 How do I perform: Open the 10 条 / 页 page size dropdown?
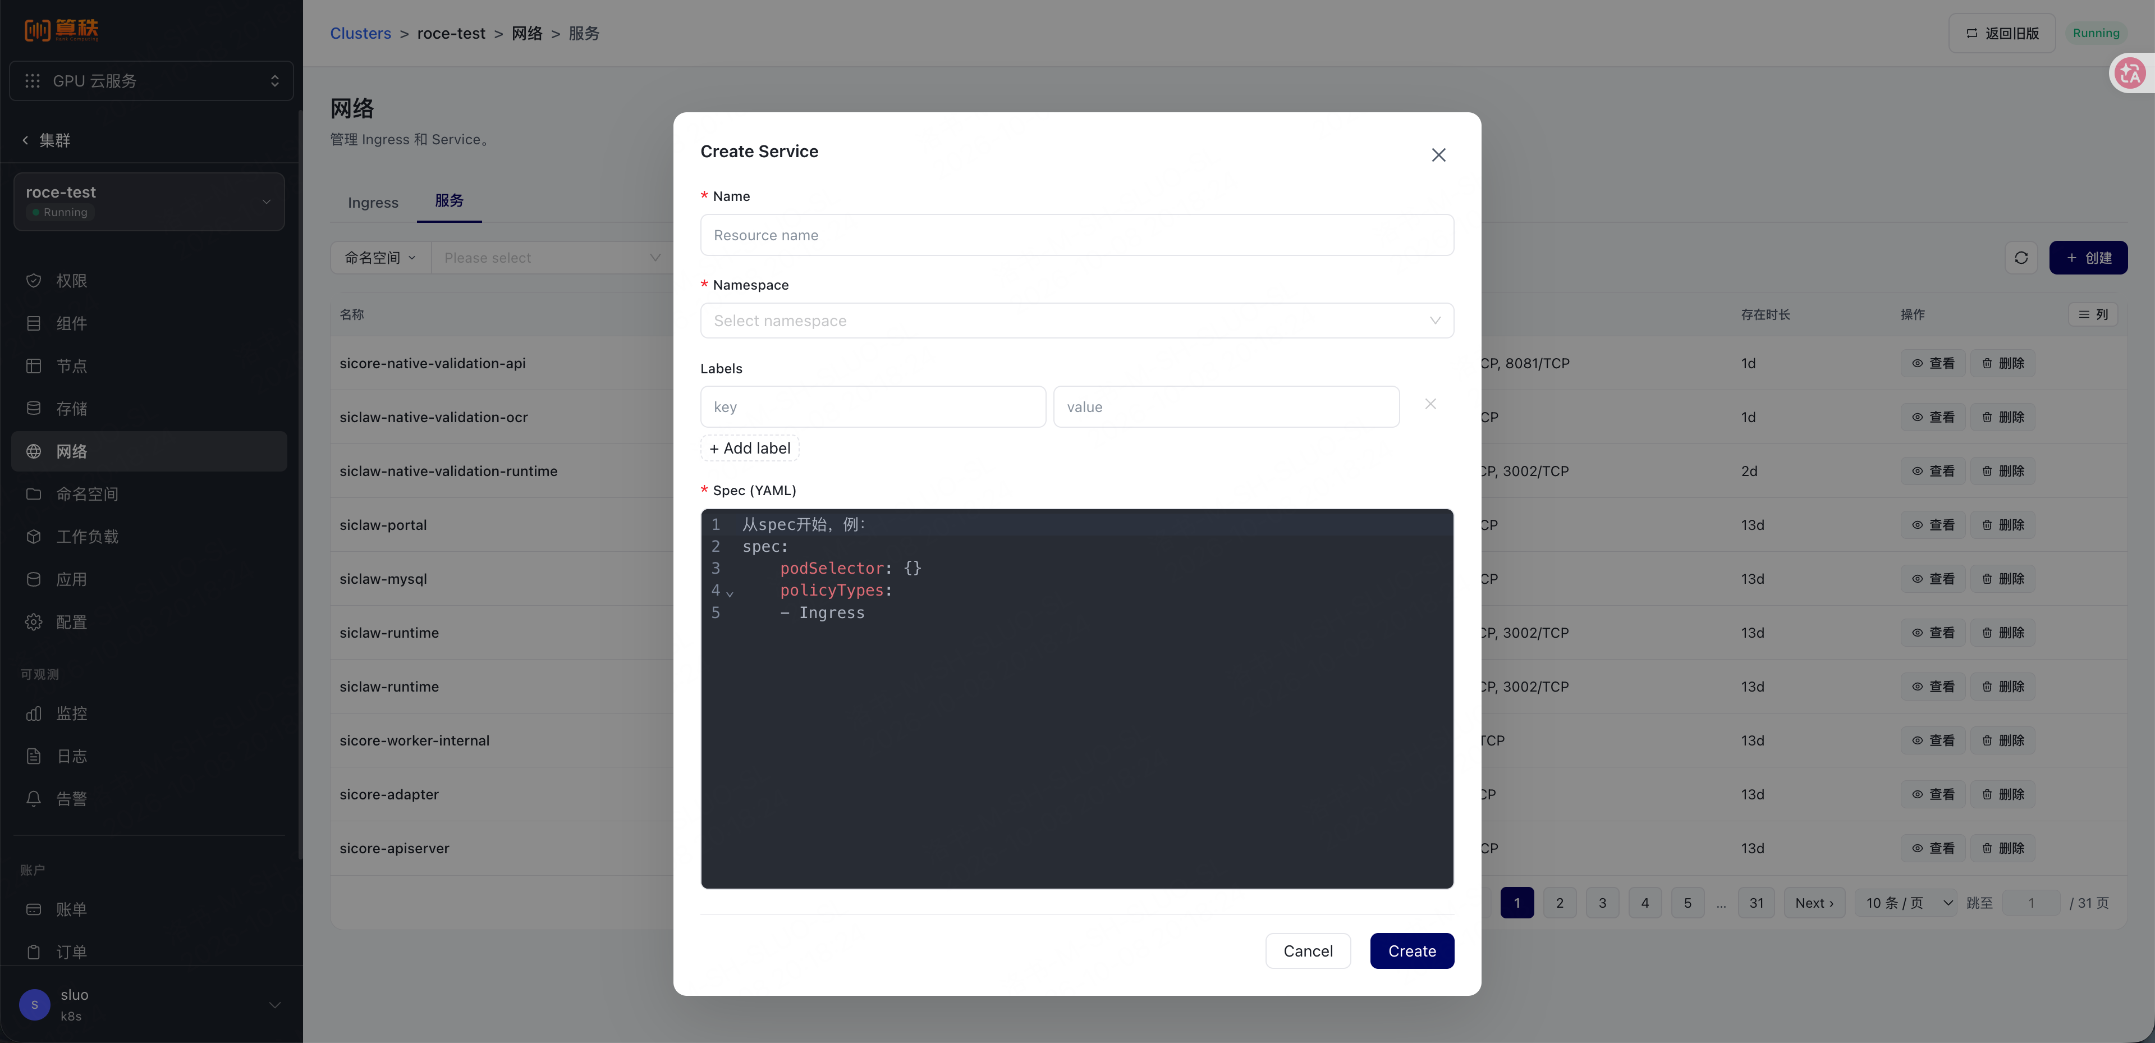pos(1906,902)
